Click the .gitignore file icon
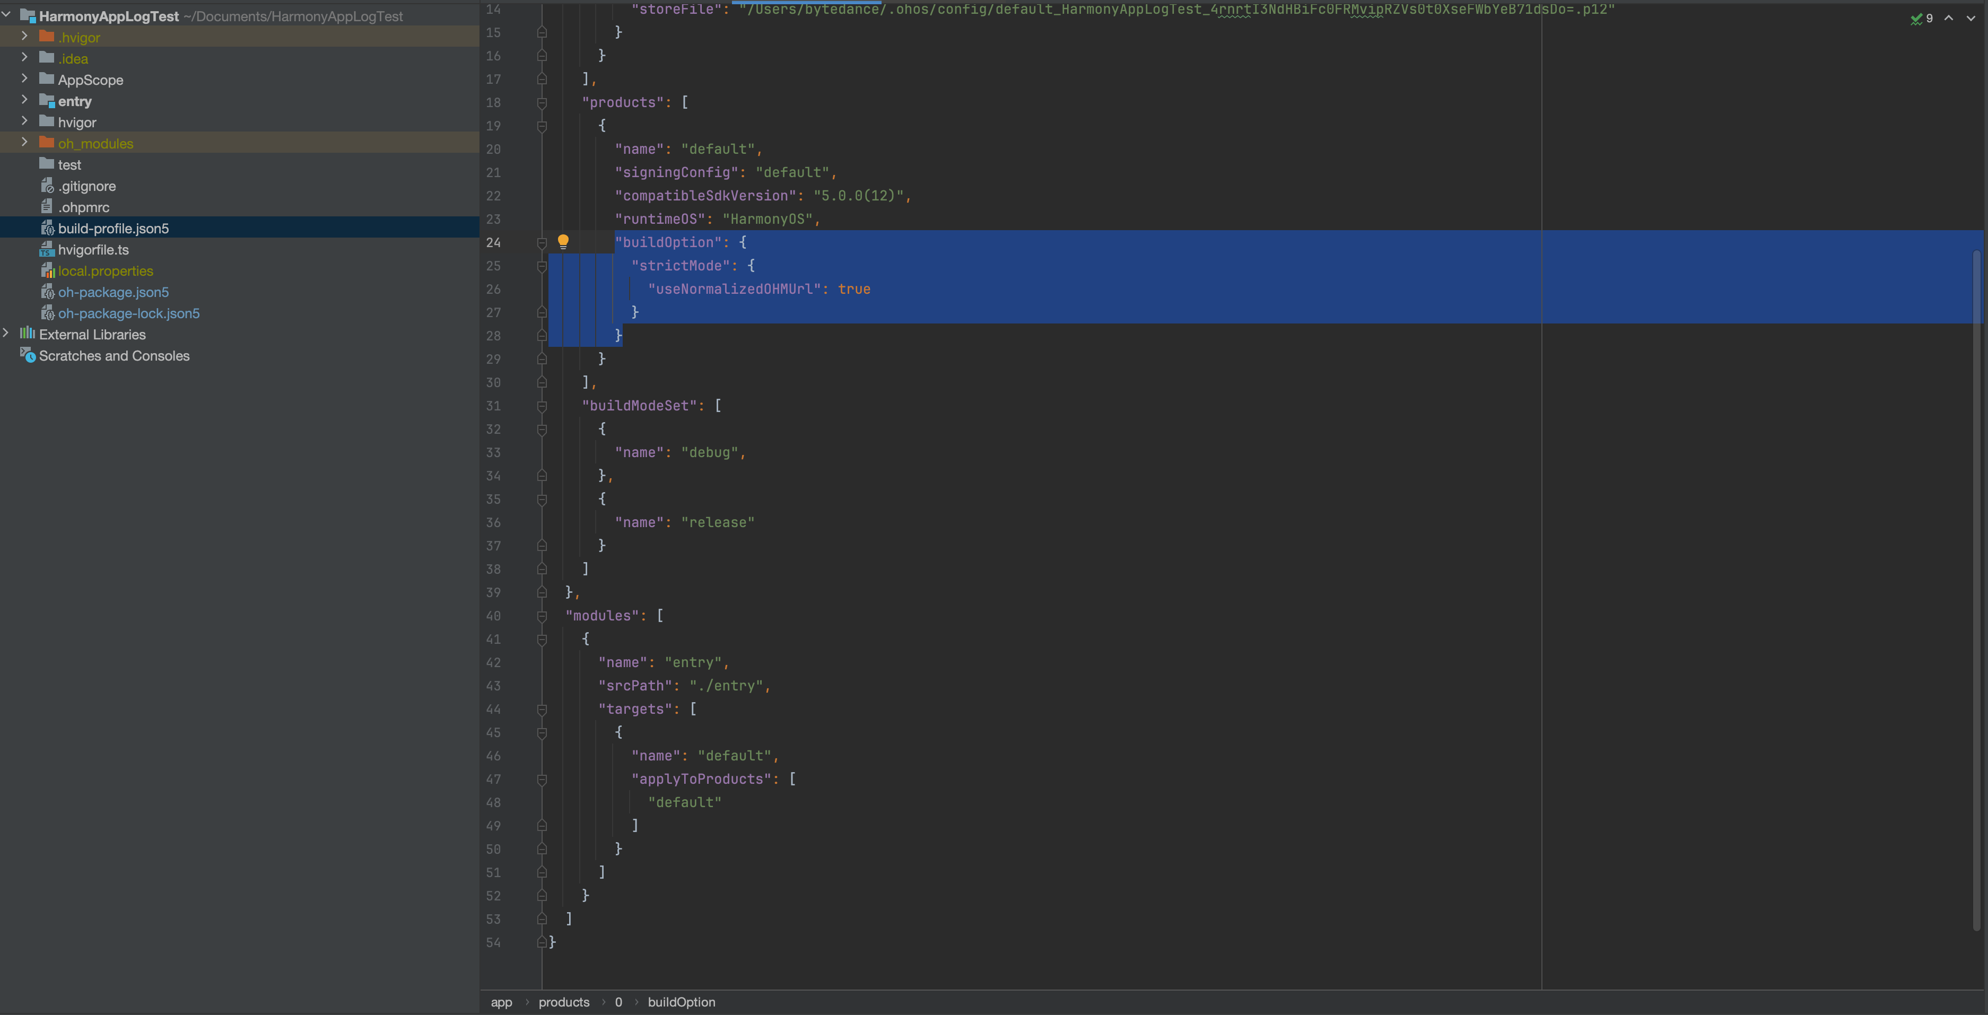 [x=47, y=185]
